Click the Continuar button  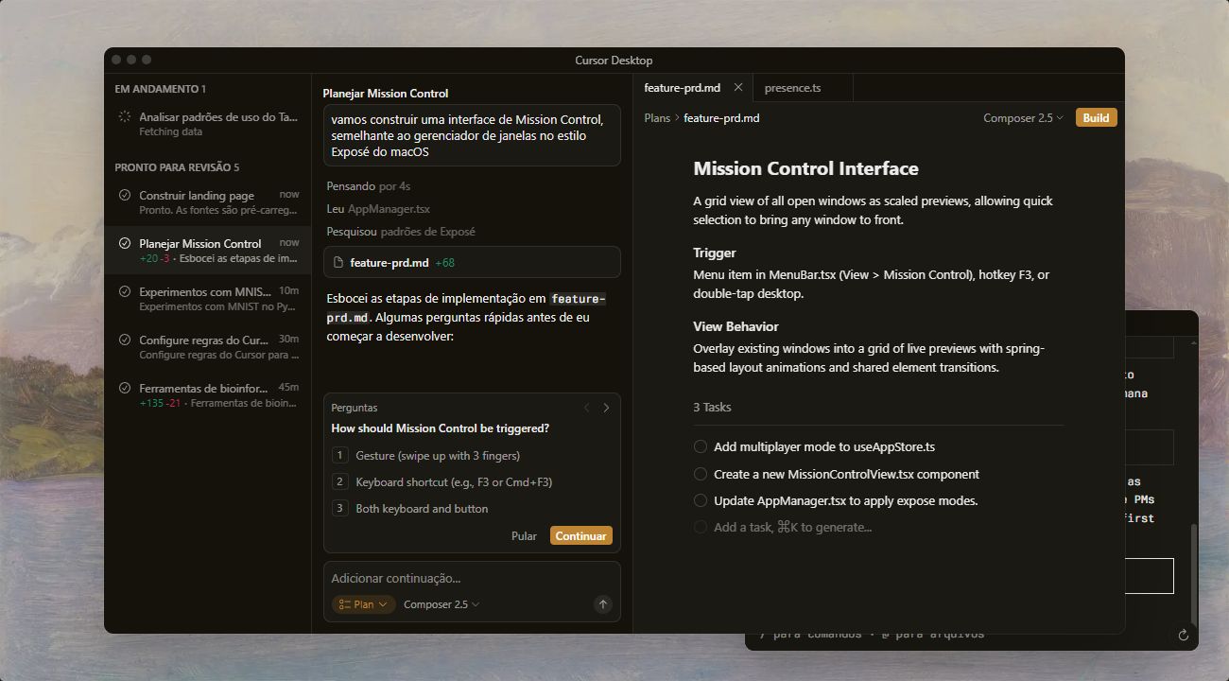tap(580, 535)
